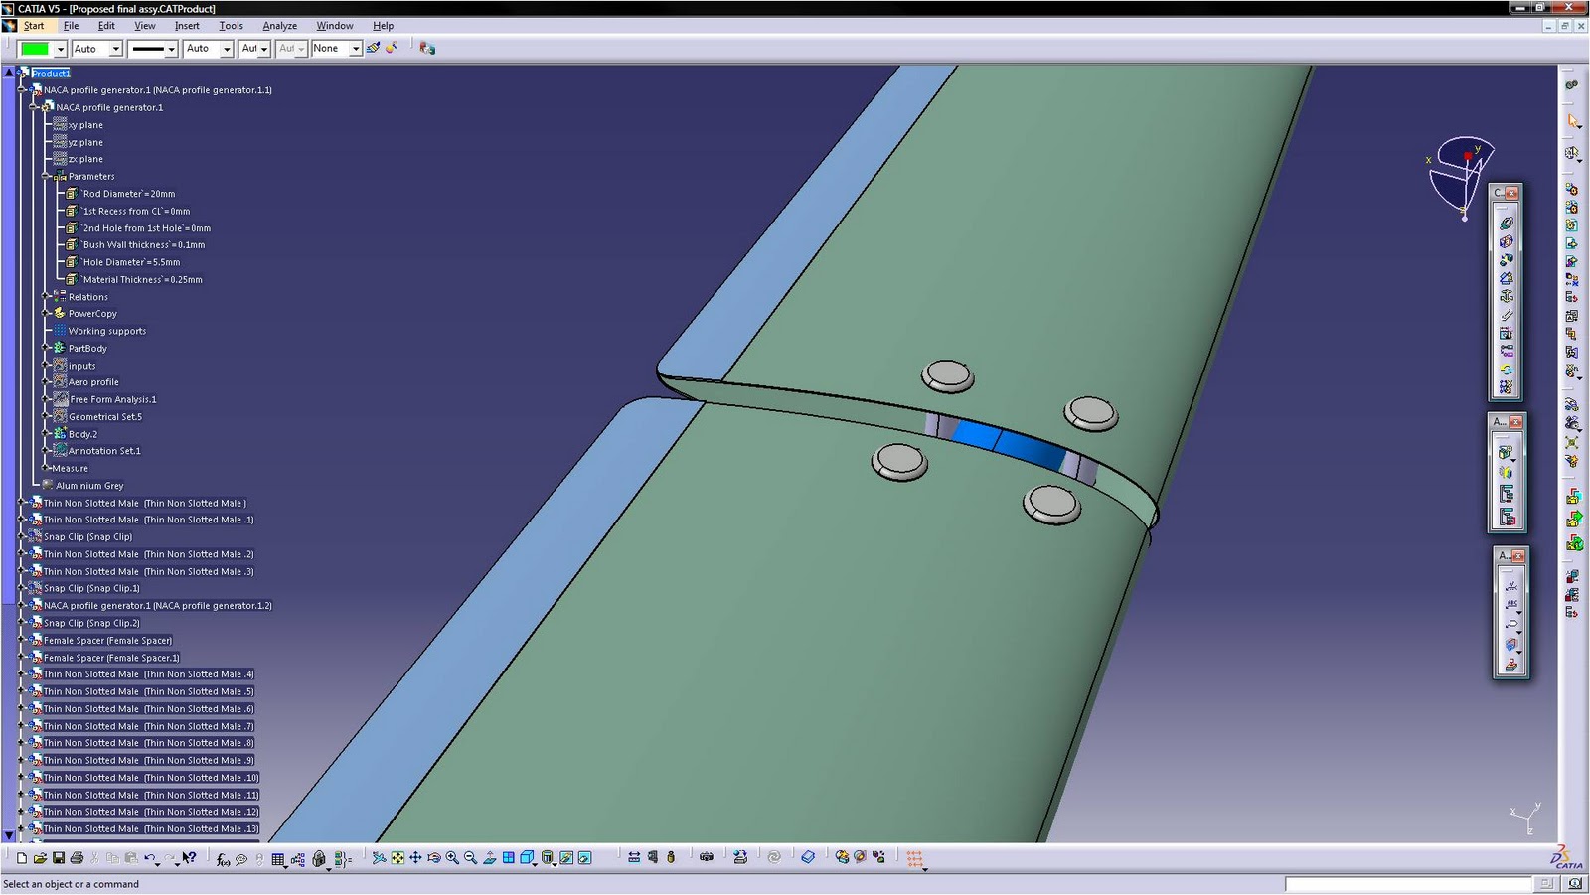Activate the Fit All In view command
1590x895 pixels.
click(397, 858)
